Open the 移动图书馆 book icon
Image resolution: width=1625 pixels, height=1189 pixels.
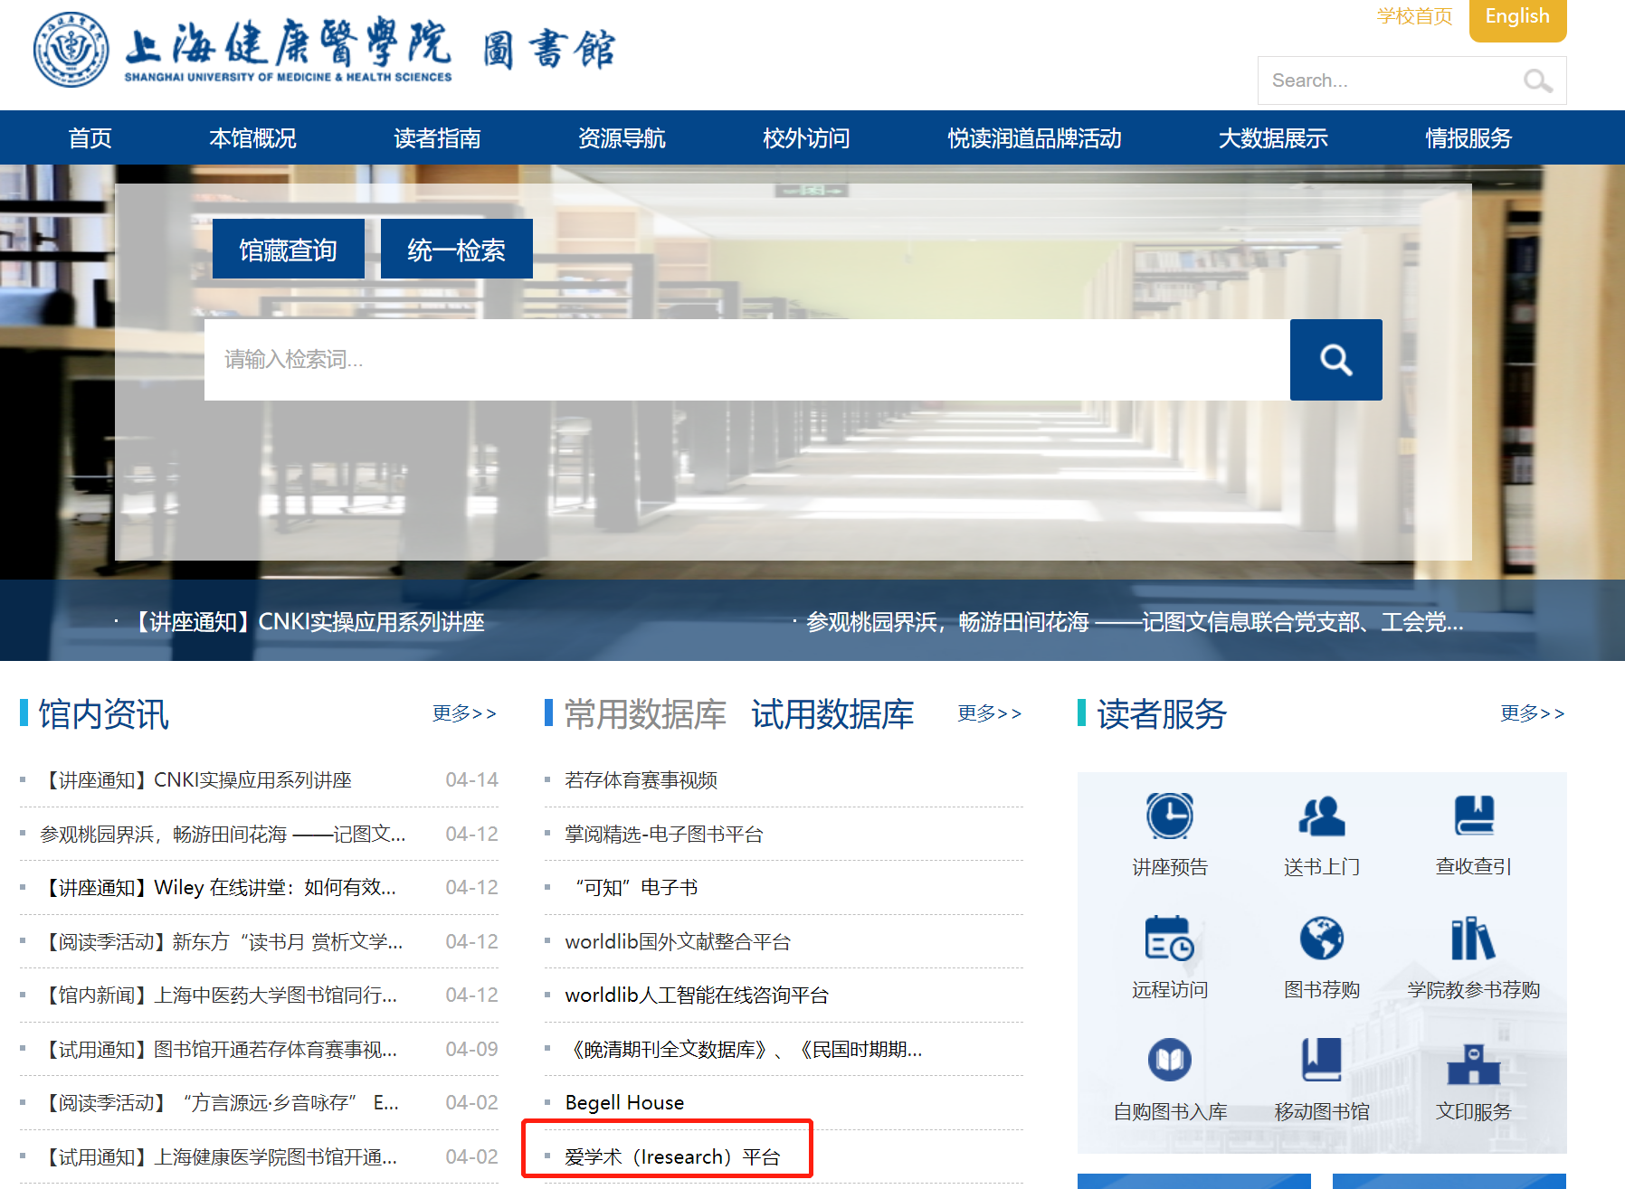pos(1321,1061)
